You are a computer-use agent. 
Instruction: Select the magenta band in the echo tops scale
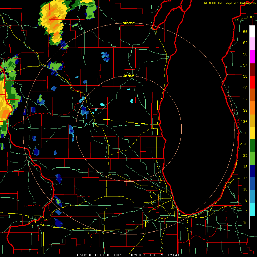pos(252,57)
